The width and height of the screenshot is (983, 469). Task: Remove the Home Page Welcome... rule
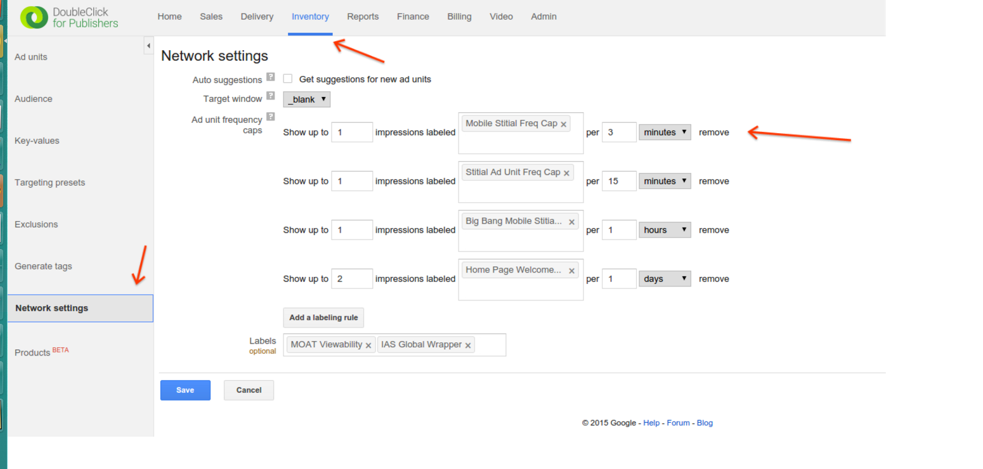[714, 279]
